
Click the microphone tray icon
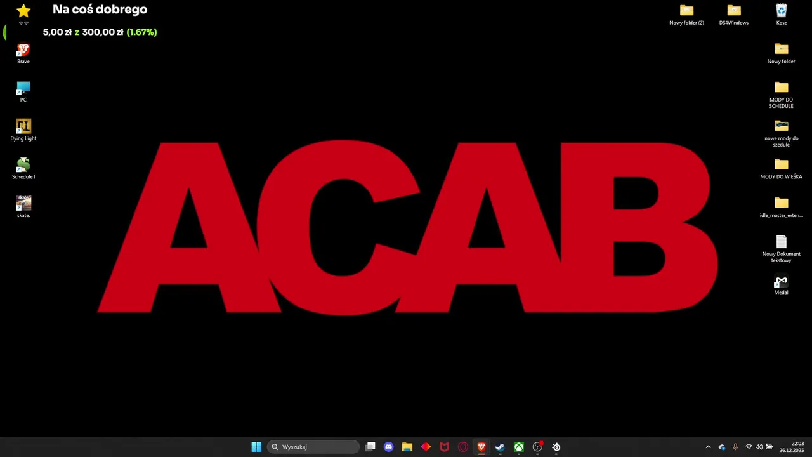click(735, 447)
